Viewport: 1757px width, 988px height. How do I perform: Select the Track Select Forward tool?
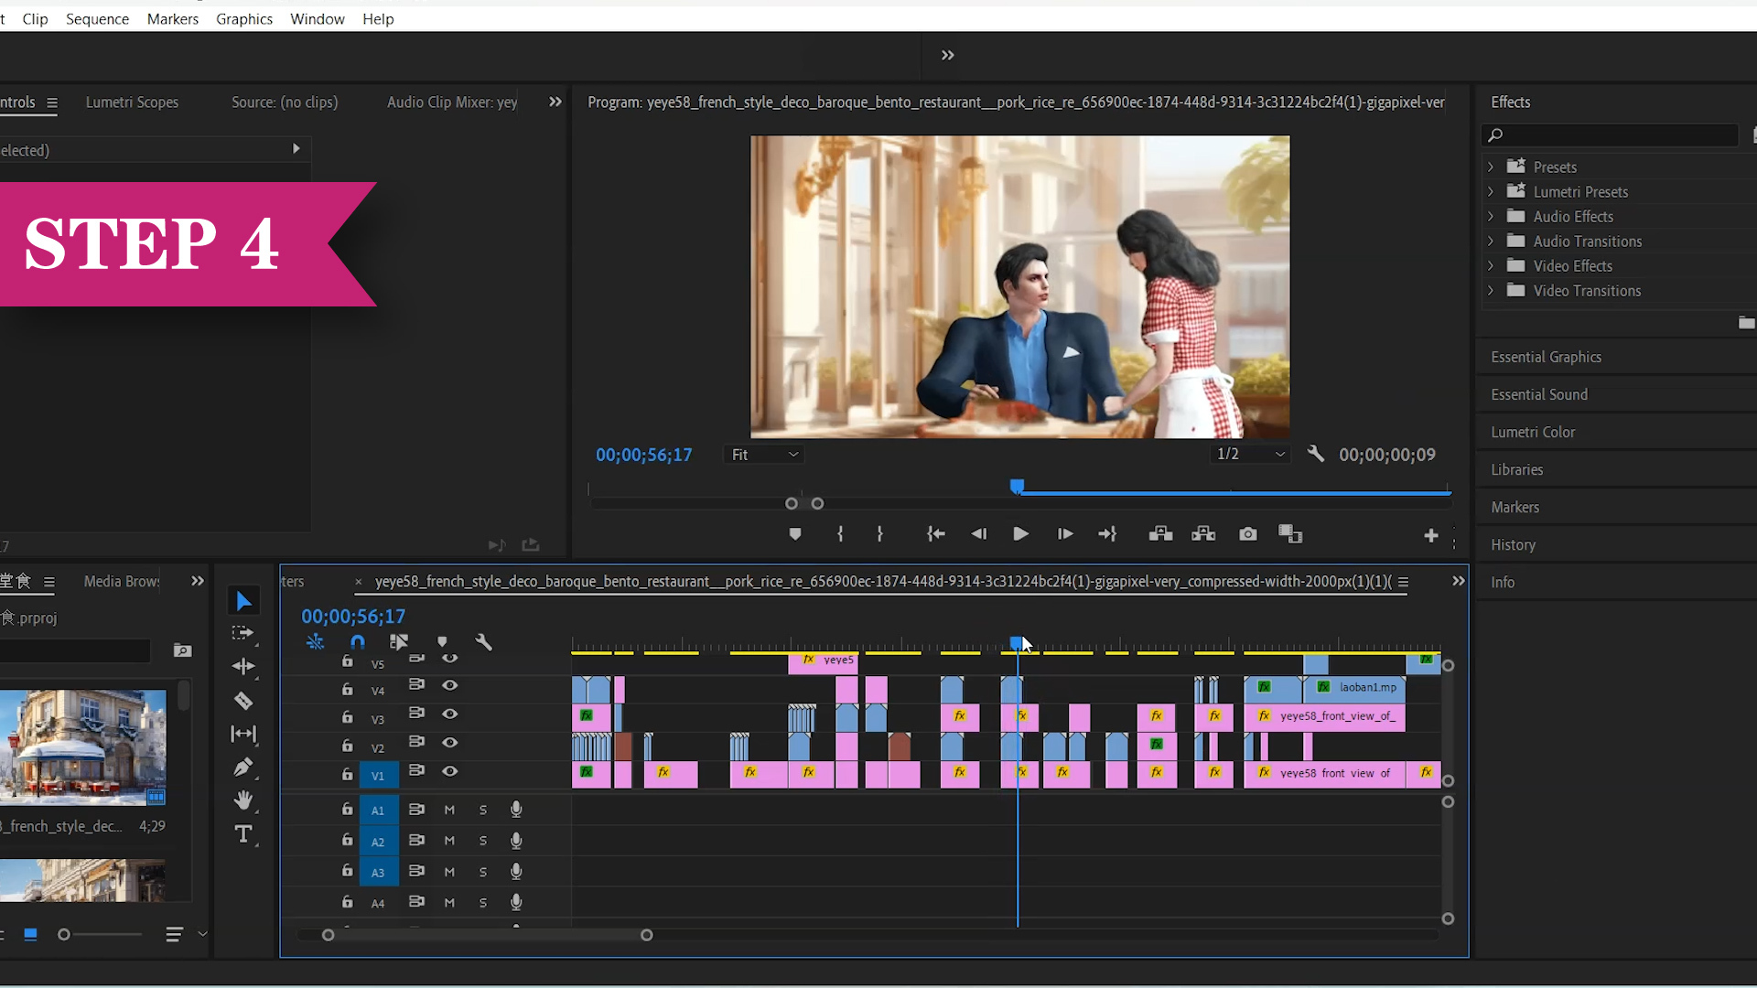(x=243, y=633)
